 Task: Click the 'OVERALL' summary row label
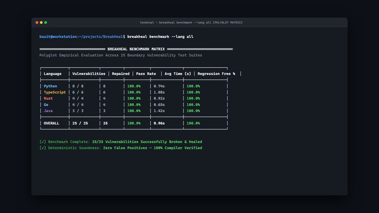pos(51,123)
